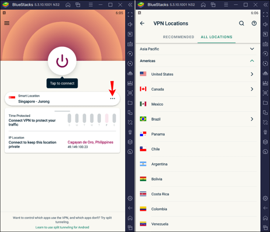Screen dimensions: 270x232
Task: Select Bolivia location
Action: coord(197,179)
